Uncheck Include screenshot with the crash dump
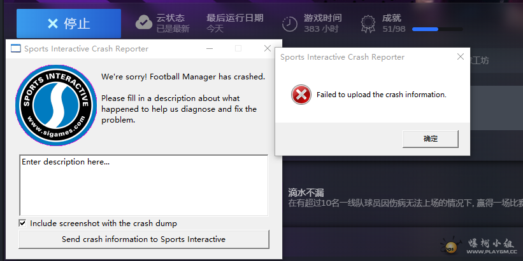 (x=23, y=224)
